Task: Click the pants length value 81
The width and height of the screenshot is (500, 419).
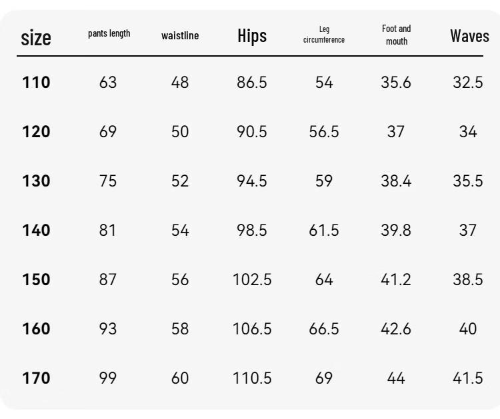Action: pos(108,230)
